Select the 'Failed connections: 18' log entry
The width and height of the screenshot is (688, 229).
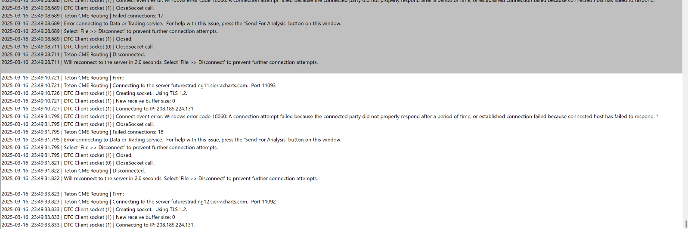click(x=113, y=132)
